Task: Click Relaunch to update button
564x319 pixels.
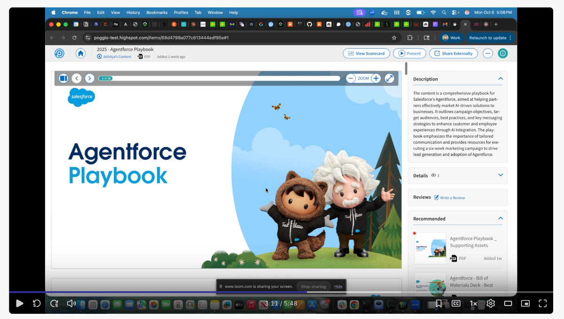Action: tap(491, 38)
